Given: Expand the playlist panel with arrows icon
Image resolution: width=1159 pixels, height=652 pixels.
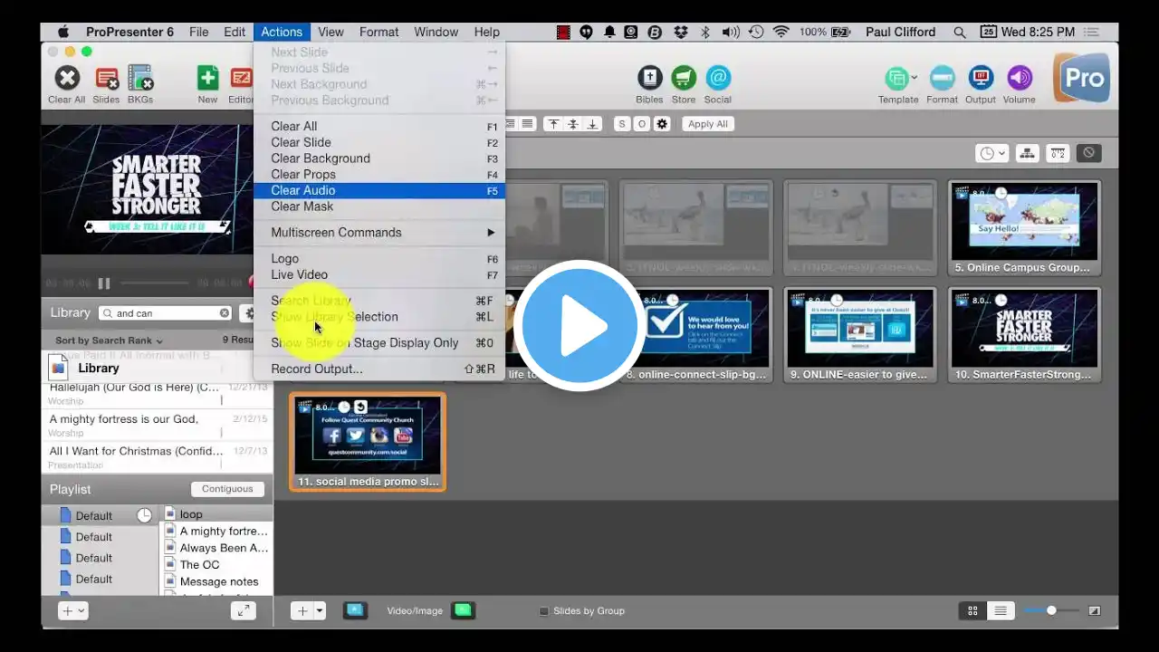Looking at the screenshot, I should point(244,611).
